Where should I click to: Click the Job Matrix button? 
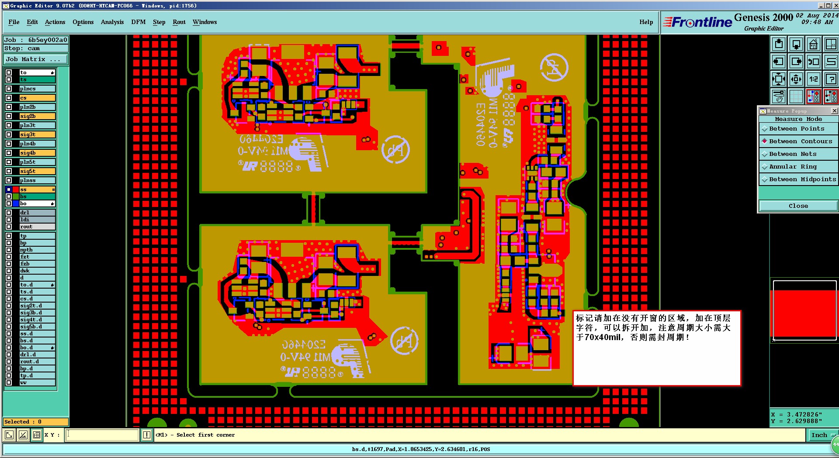click(36, 59)
